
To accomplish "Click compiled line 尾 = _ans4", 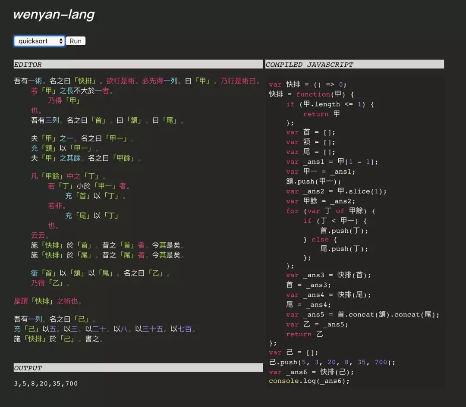I will point(309,304).
